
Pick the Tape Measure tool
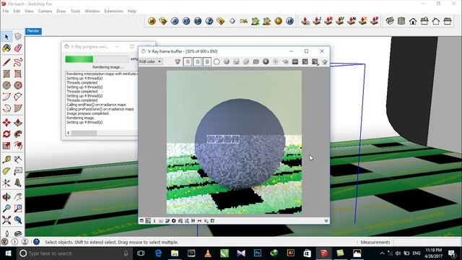point(6,160)
